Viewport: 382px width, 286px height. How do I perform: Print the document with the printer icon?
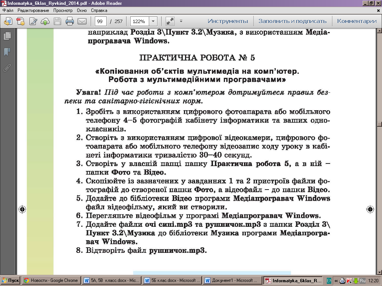point(70,21)
